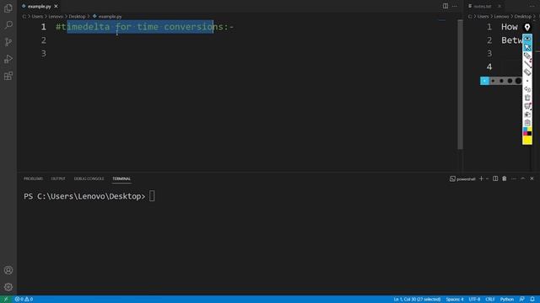Click the Users breadcrumb in example.py path
Screen dimensions: 540x303
click(37, 17)
